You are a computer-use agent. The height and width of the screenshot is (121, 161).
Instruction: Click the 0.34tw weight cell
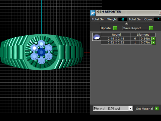point(145,39)
